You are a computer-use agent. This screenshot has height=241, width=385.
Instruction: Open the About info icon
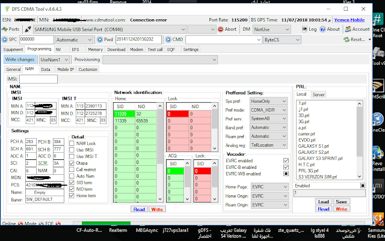[322, 29]
